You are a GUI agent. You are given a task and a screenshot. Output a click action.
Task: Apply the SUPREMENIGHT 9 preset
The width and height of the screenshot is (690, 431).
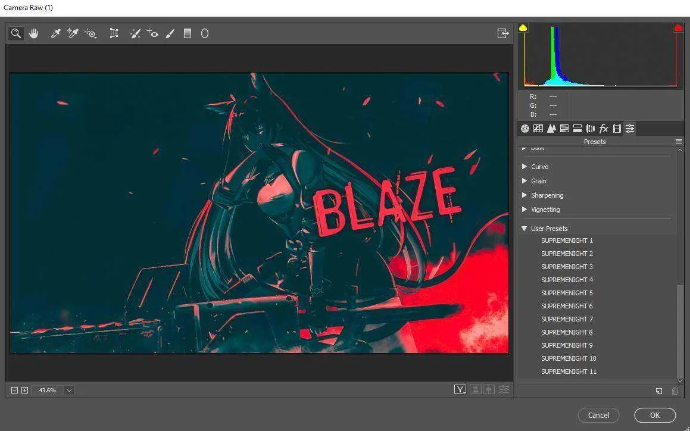(x=567, y=345)
